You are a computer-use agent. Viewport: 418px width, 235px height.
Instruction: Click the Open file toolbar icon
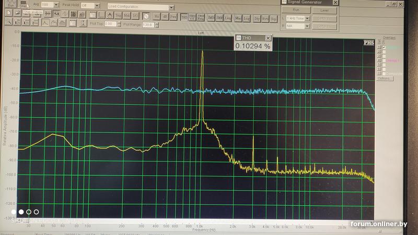point(17,13)
